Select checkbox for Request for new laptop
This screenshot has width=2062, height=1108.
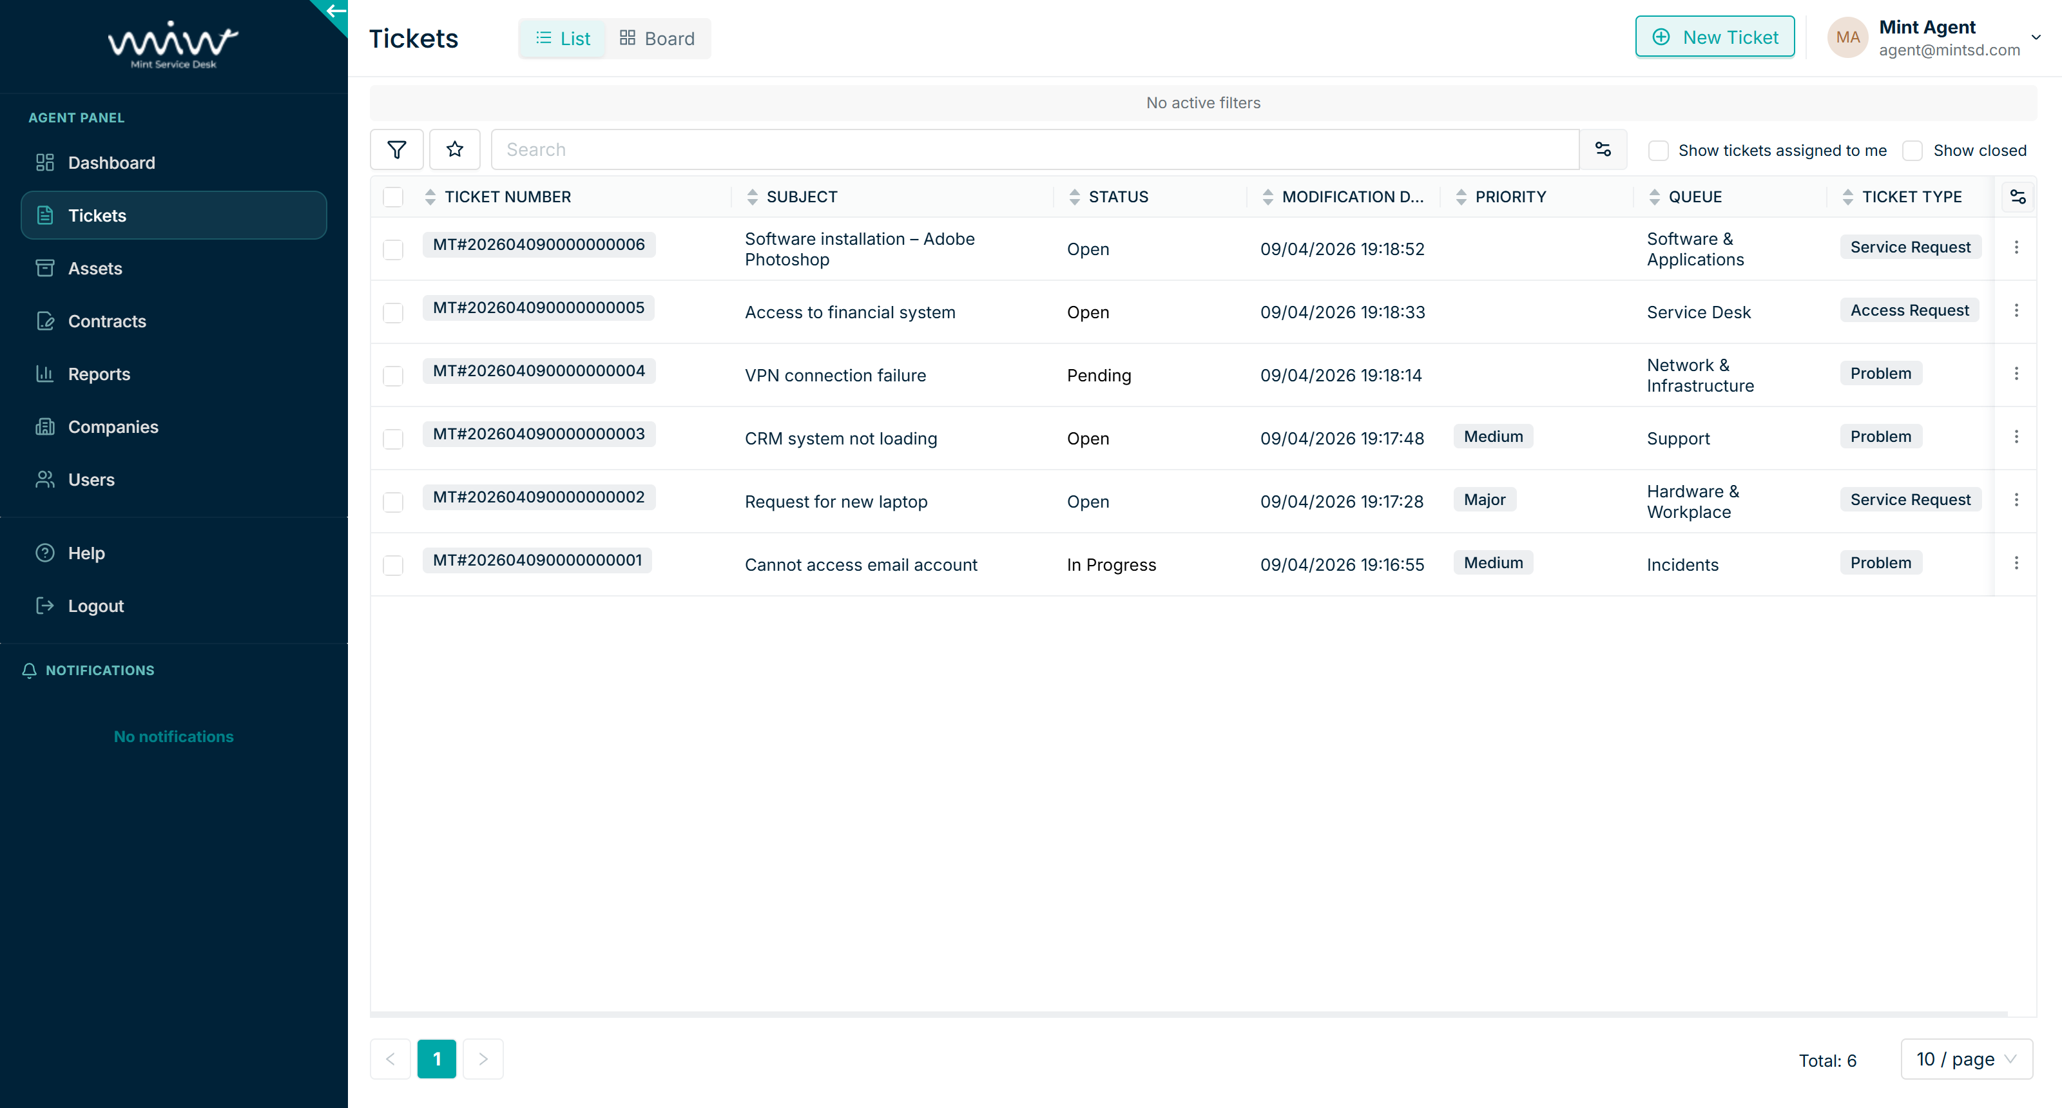393,502
